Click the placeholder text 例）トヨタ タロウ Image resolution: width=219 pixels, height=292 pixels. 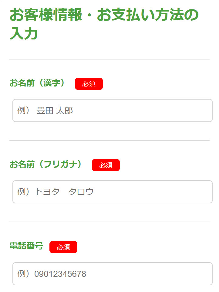(56, 192)
